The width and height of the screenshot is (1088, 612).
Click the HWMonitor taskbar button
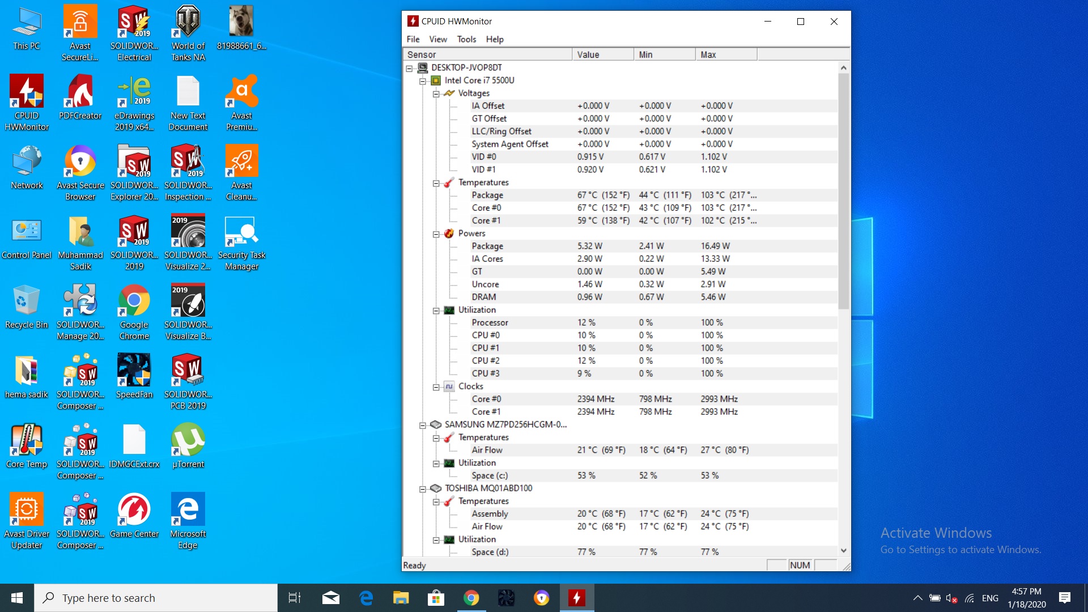(x=577, y=598)
